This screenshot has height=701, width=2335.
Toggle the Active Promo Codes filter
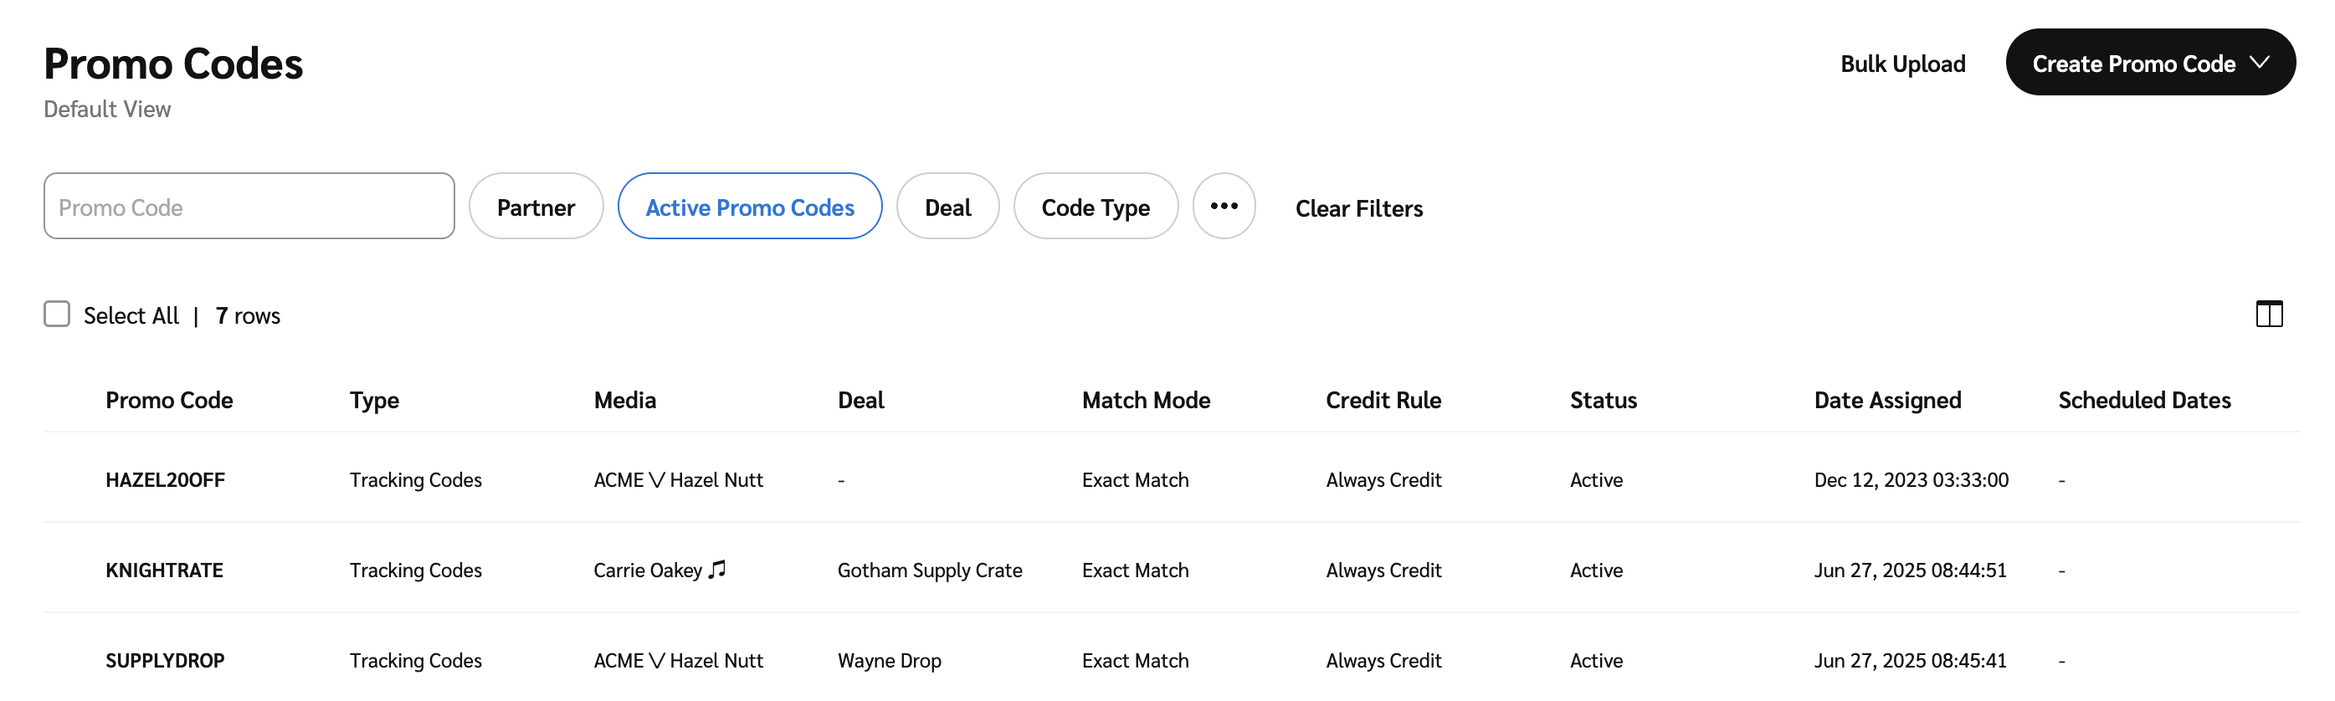[x=750, y=207]
